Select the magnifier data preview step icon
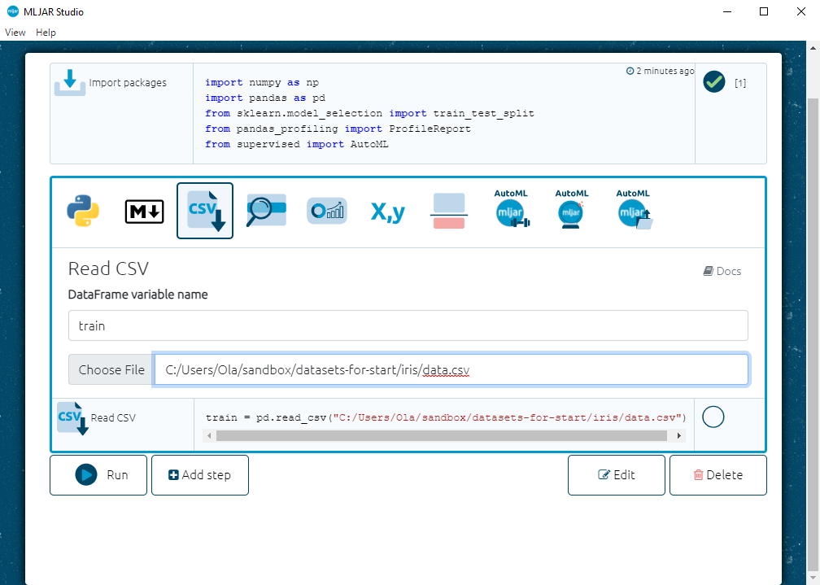 click(x=266, y=211)
